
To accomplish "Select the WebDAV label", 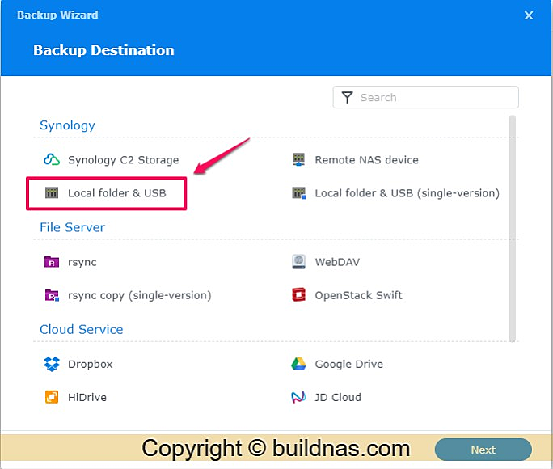I will point(337,262).
